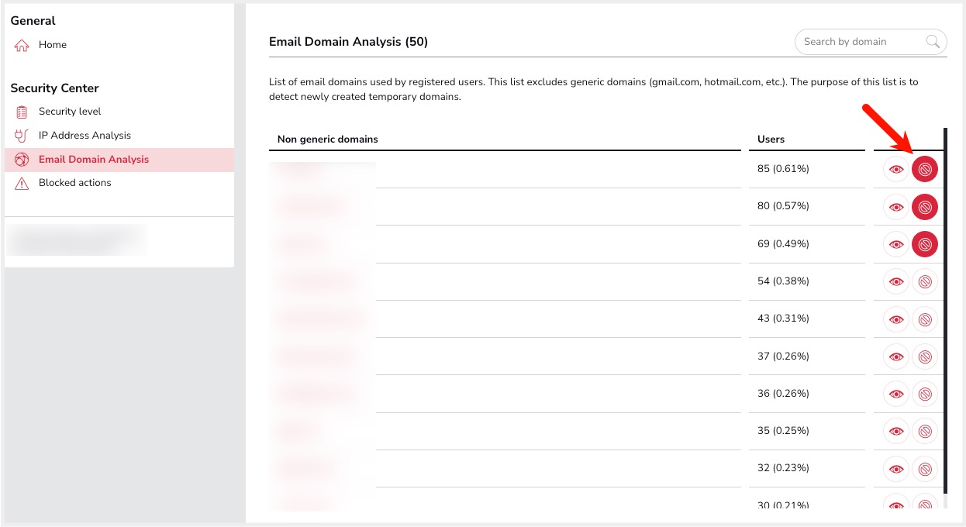Block the domain with 54 users
This screenshot has width=966, height=527.
(925, 281)
